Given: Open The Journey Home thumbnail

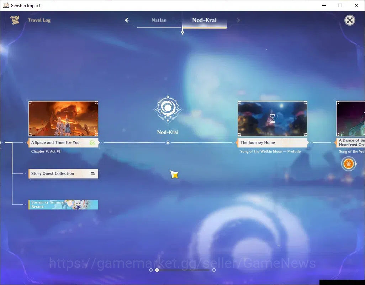Looking at the screenshot, I should pos(273,118).
